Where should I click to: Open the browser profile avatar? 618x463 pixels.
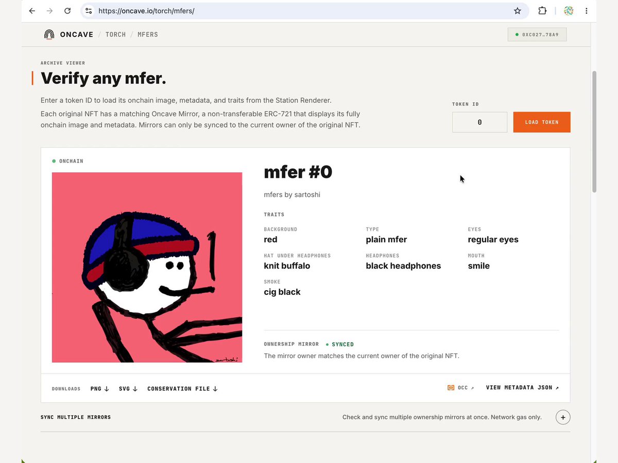pos(569,11)
